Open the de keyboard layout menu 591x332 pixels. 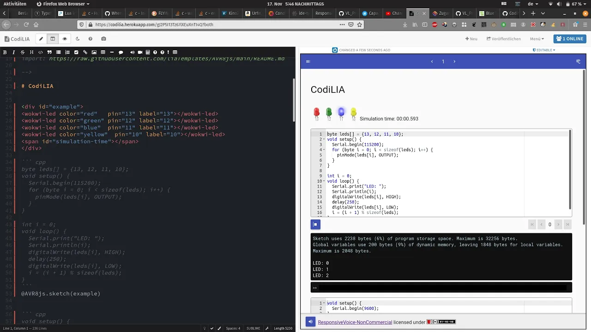point(532,4)
